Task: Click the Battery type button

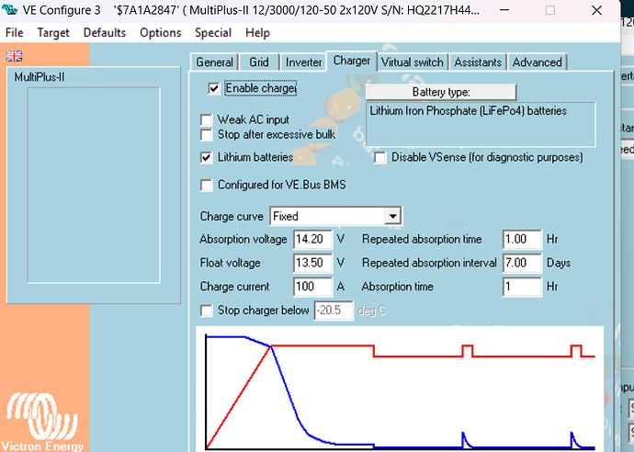Action: click(441, 92)
